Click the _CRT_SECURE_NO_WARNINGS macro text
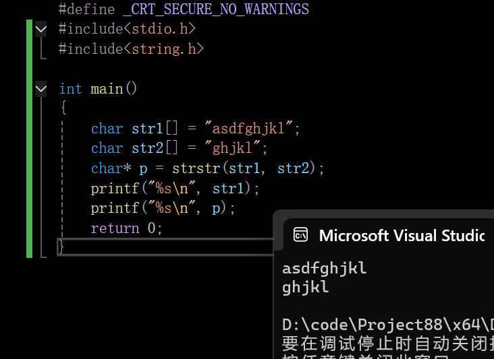Screen dimensions: 494x359 tap(216, 9)
